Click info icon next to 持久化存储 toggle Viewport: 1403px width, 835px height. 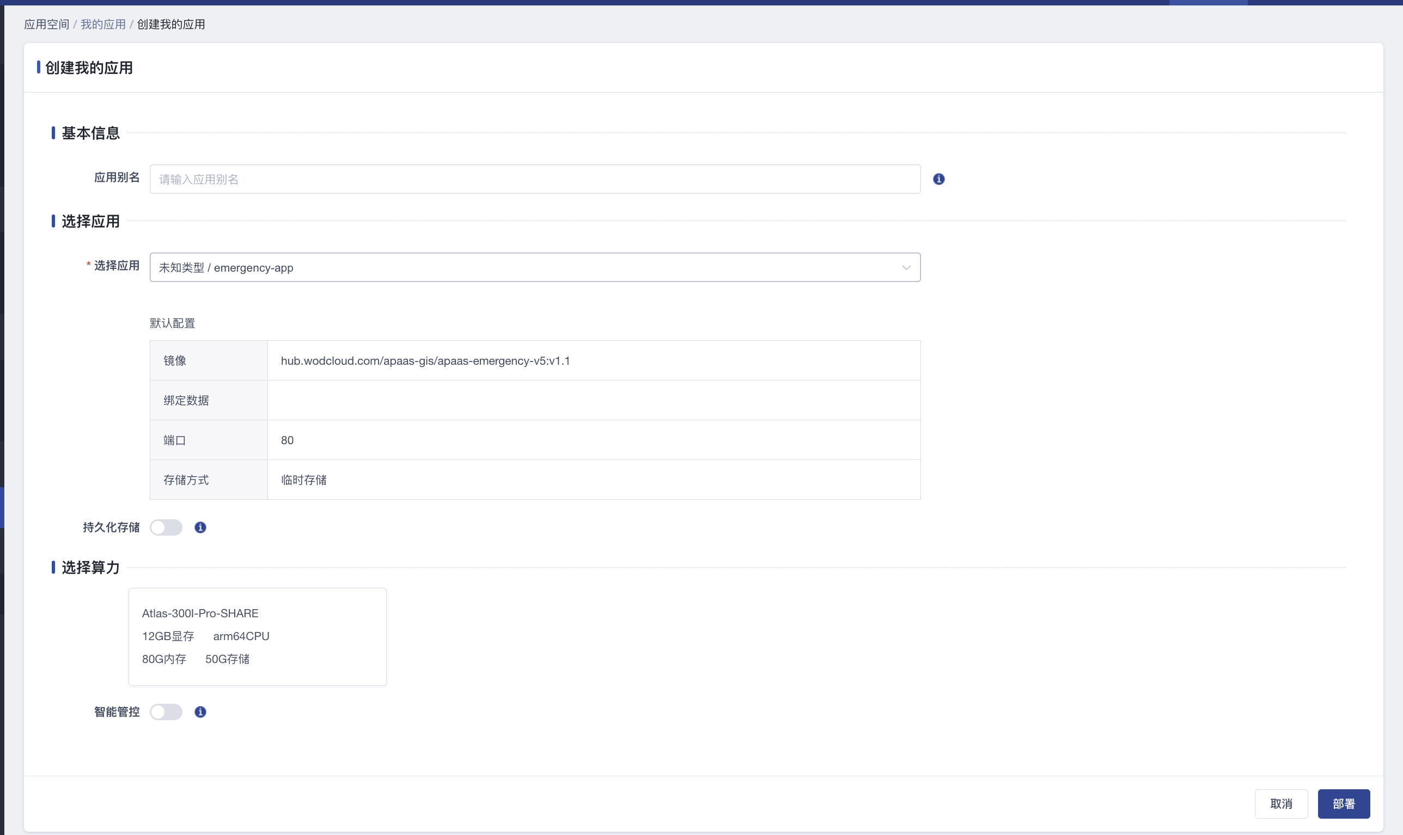200,527
